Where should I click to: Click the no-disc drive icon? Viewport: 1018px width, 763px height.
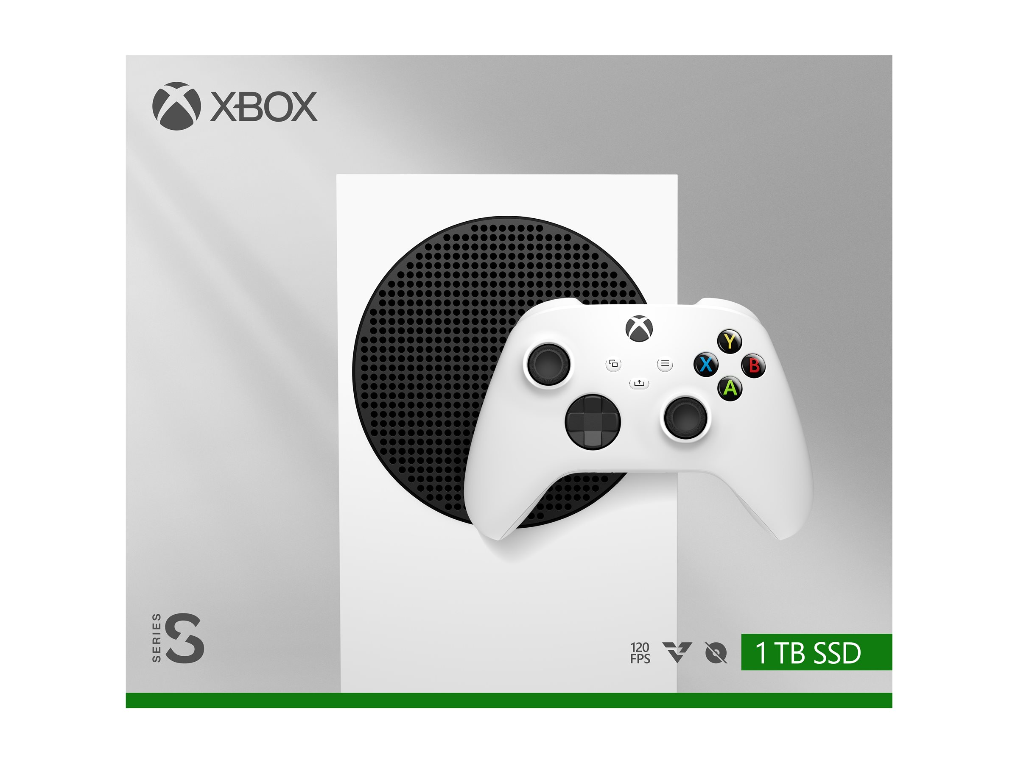716,653
